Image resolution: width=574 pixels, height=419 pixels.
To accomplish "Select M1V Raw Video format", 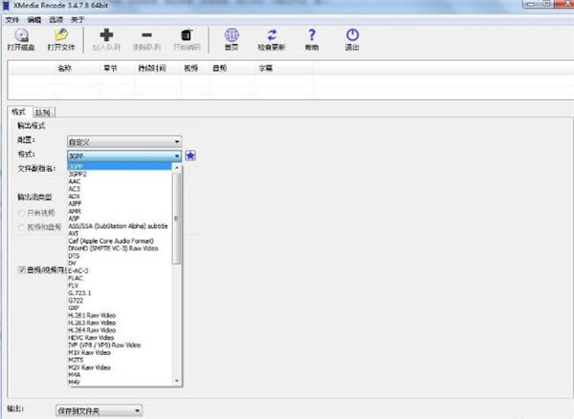I will tap(120, 352).
